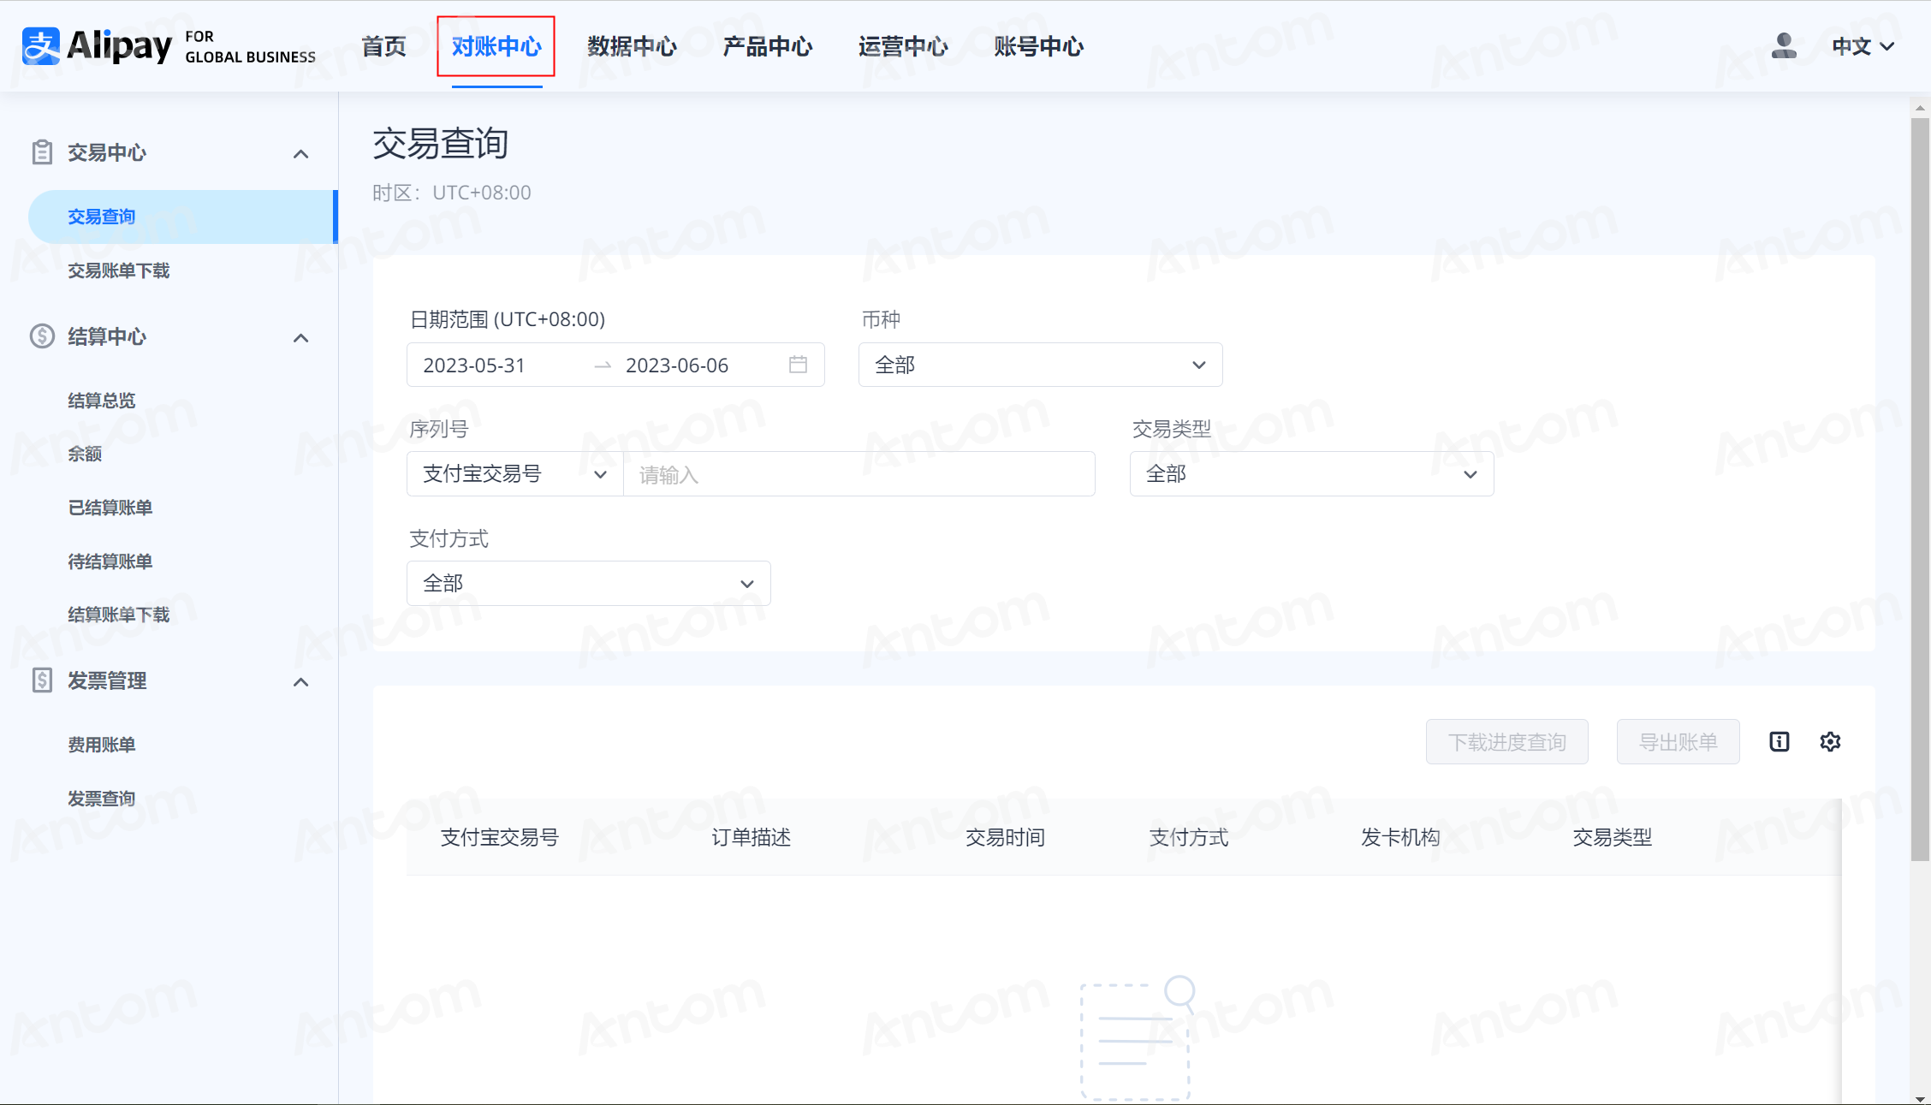Switch to the 运营中心 tab
The width and height of the screenshot is (1931, 1105).
click(903, 46)
